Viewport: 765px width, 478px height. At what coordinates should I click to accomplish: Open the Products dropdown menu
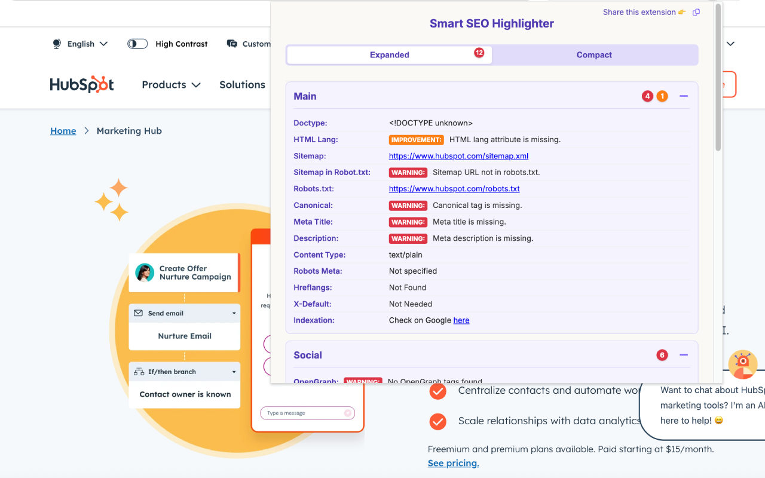170,84
